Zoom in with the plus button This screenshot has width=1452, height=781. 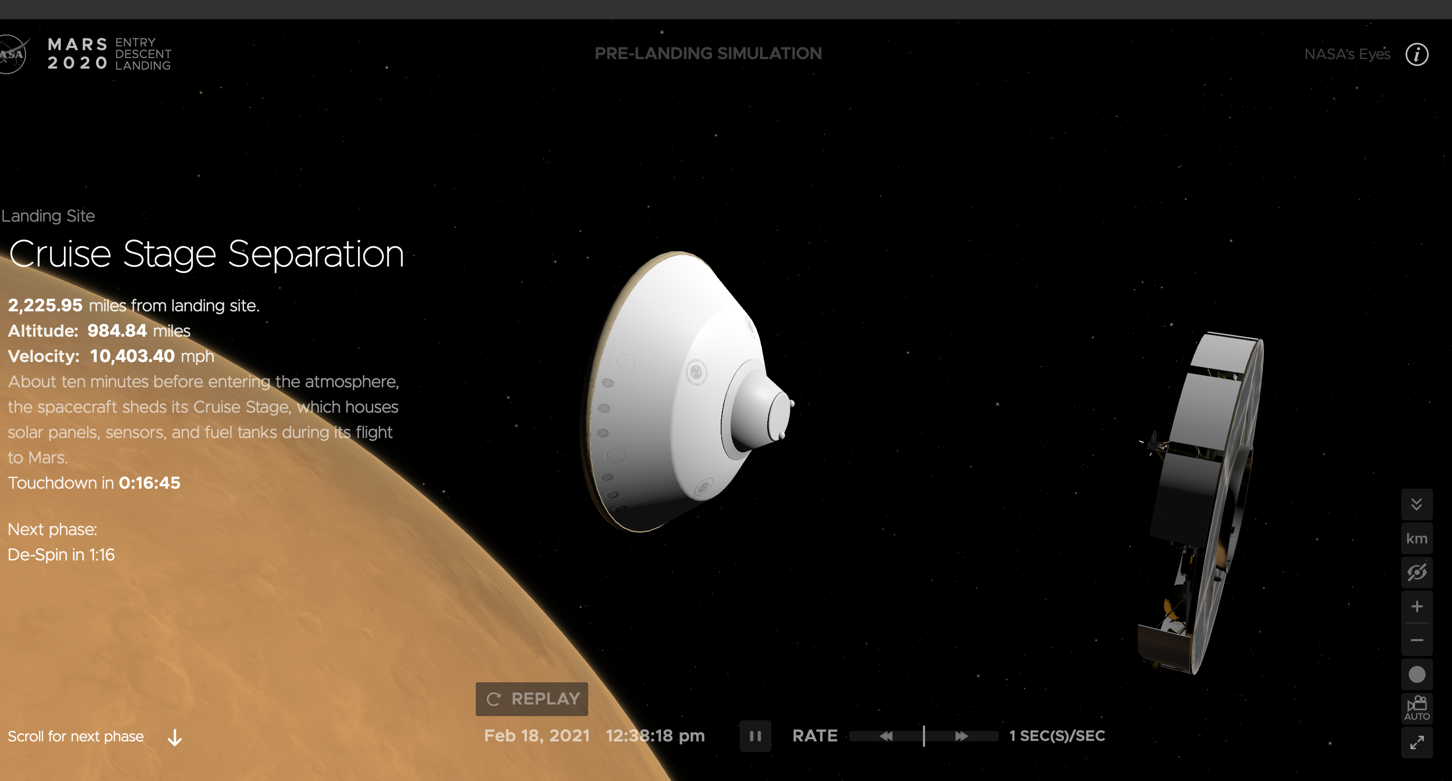[x=1417, y=606]
